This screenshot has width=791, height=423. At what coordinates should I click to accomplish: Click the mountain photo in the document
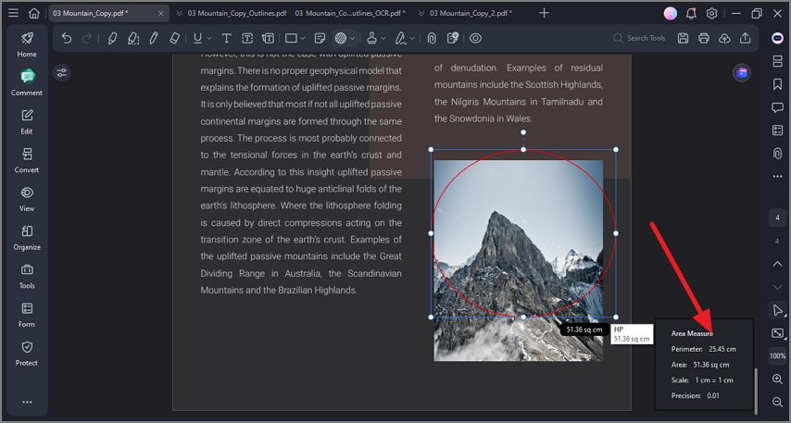click(x=519, y=260)
